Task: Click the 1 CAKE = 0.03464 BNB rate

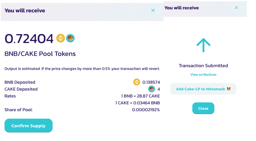Action: [138, 103]
